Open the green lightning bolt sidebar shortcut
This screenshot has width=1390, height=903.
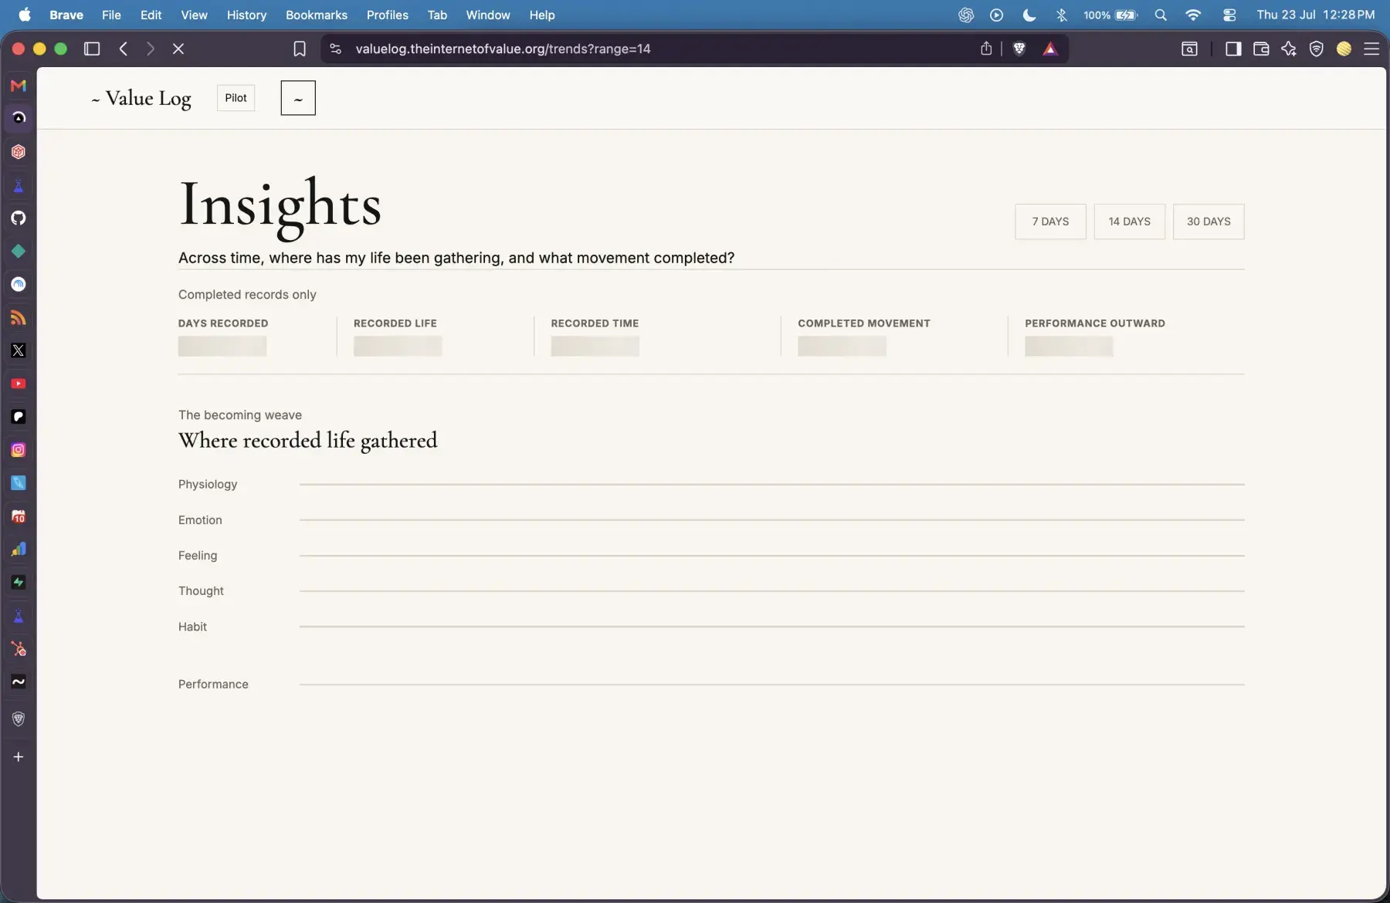[19, 583]
